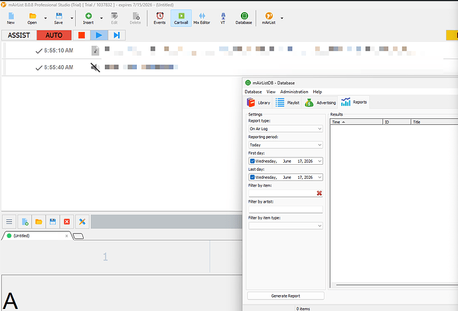The image size is (458, 311).
Task: Skip to next item button
Action: pyautogui.click(x=117, y=35)
